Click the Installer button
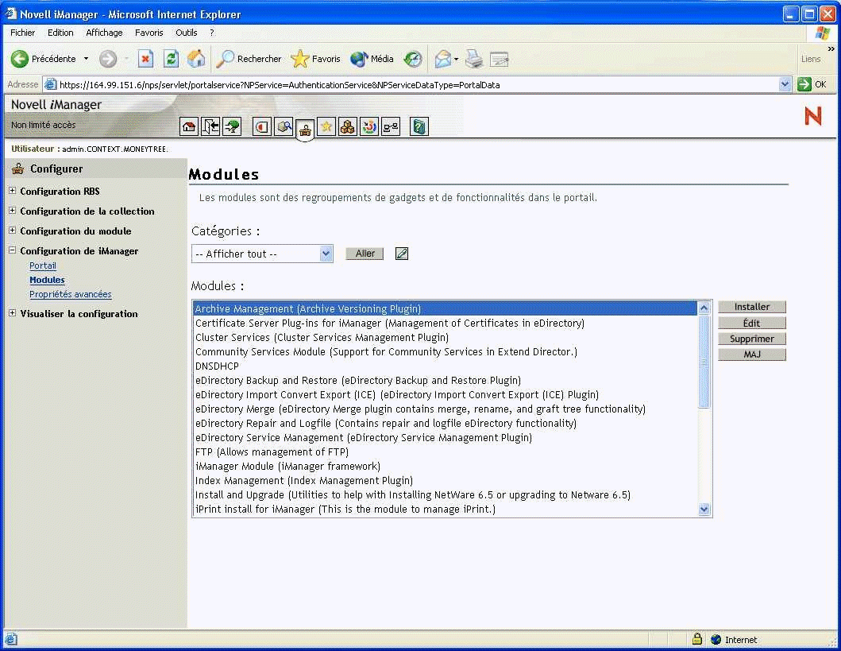 [751, 306]
